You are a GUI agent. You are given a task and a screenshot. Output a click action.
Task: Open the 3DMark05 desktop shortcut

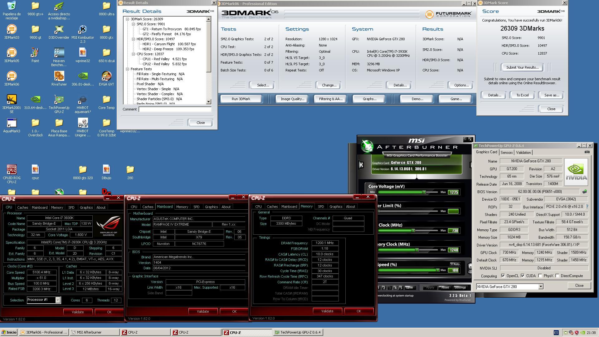coord(12,56)
